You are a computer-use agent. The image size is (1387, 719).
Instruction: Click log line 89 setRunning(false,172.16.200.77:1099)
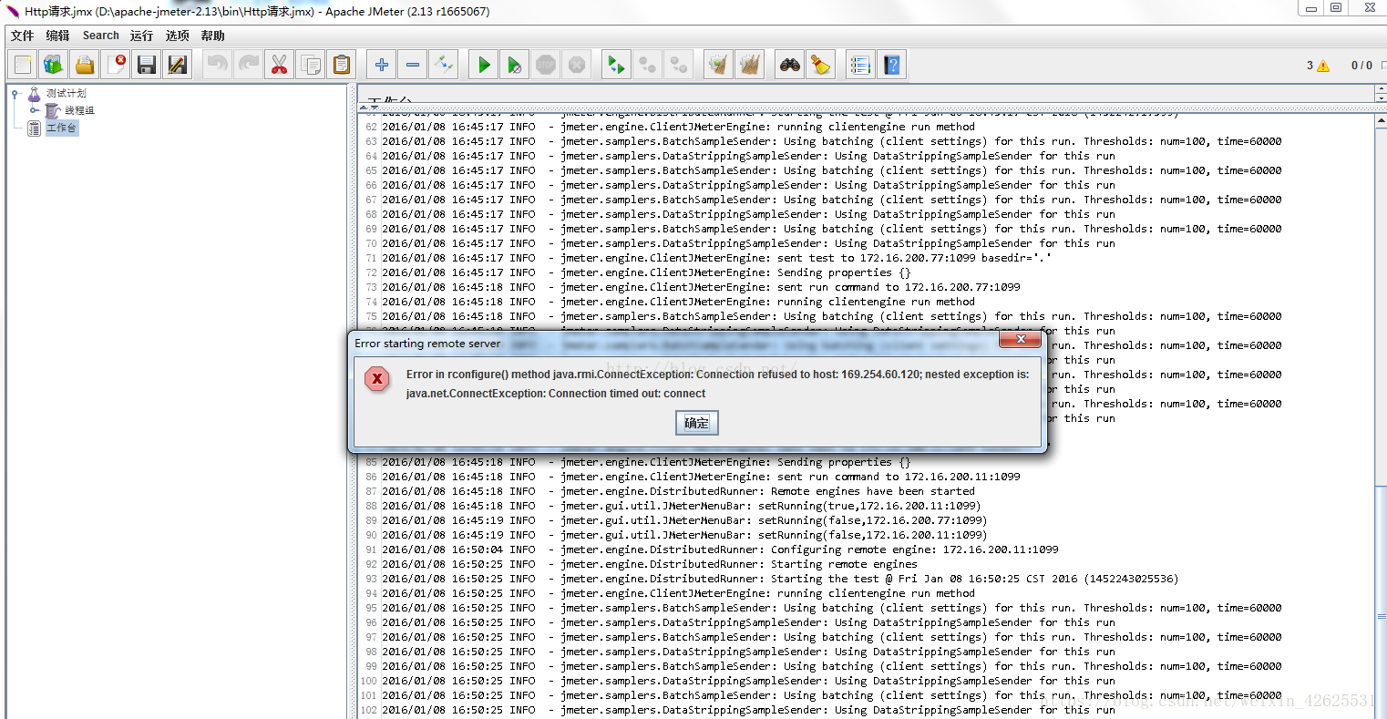pyautogui.click(x=684, y=520)
